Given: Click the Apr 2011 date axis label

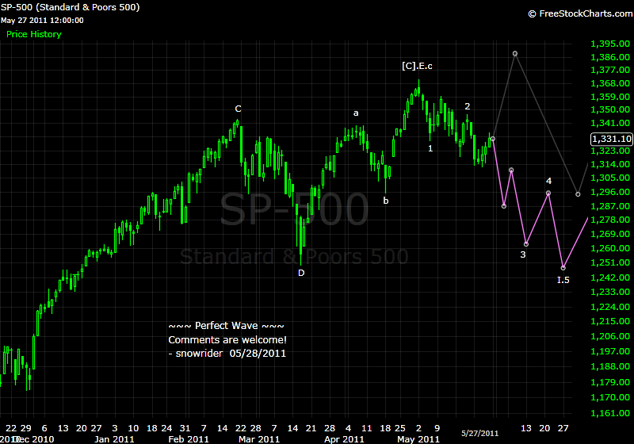Looking at the screenshot, I should click(x=344, y=439).
